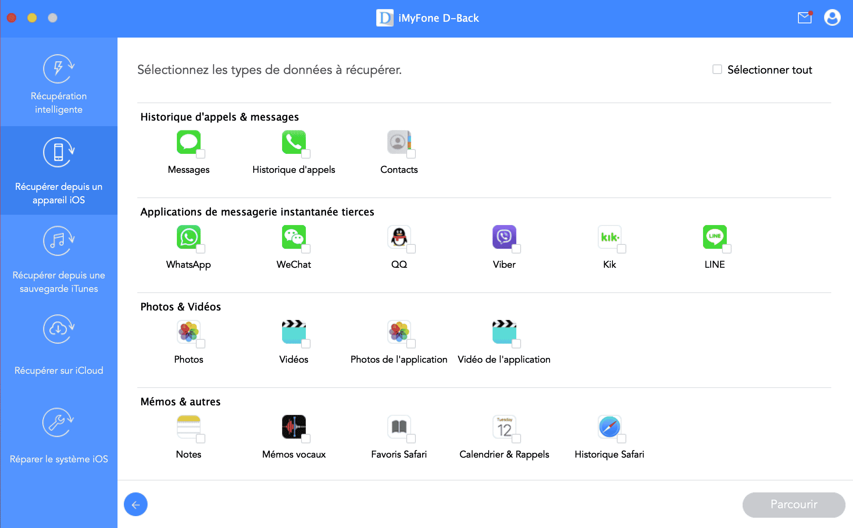Check the Messages checkbox
The width and height of the screenshot is (853, 528).
pos(201,154)
